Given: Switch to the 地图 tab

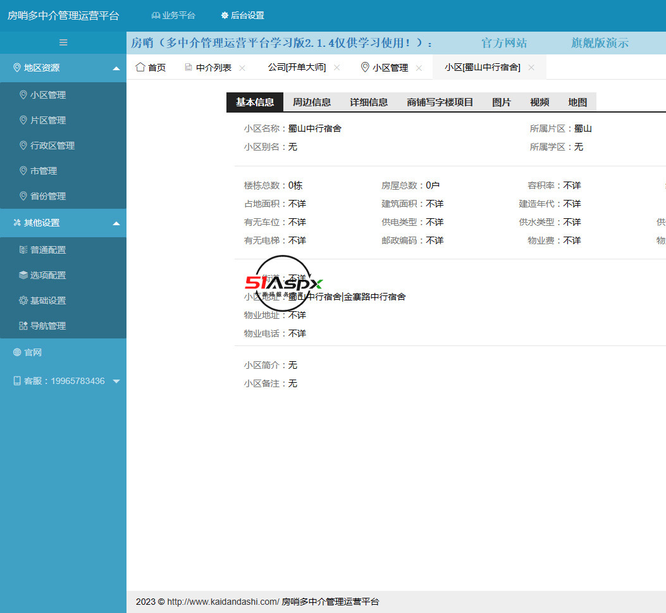Looking at the screenshot, I should 577,102.
